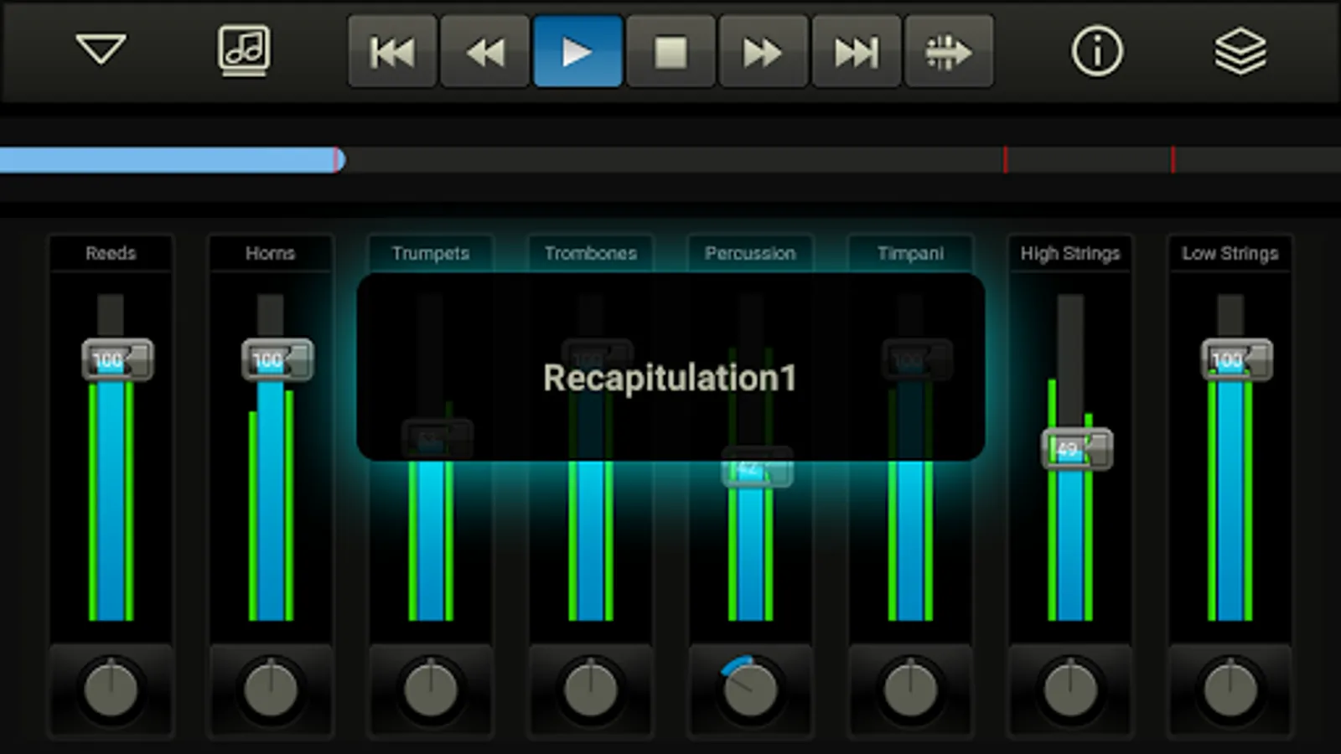The height and width of the screenshot is (754, 1341).
Task: Click the Reeds volume fader handle
Action: 117,360
